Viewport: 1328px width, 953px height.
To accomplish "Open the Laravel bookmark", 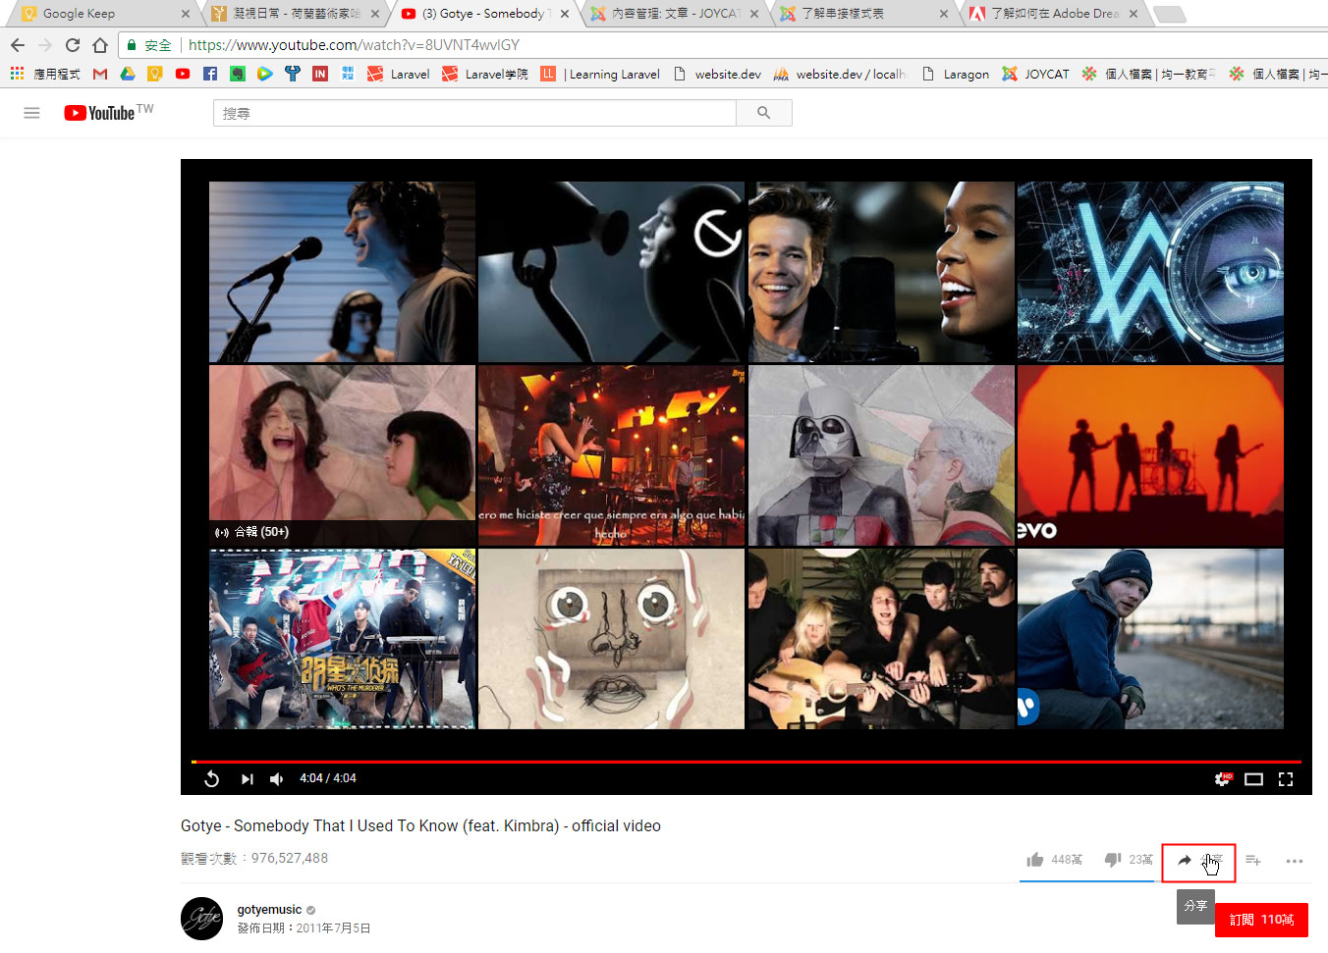I will click(x=399, y=74).
